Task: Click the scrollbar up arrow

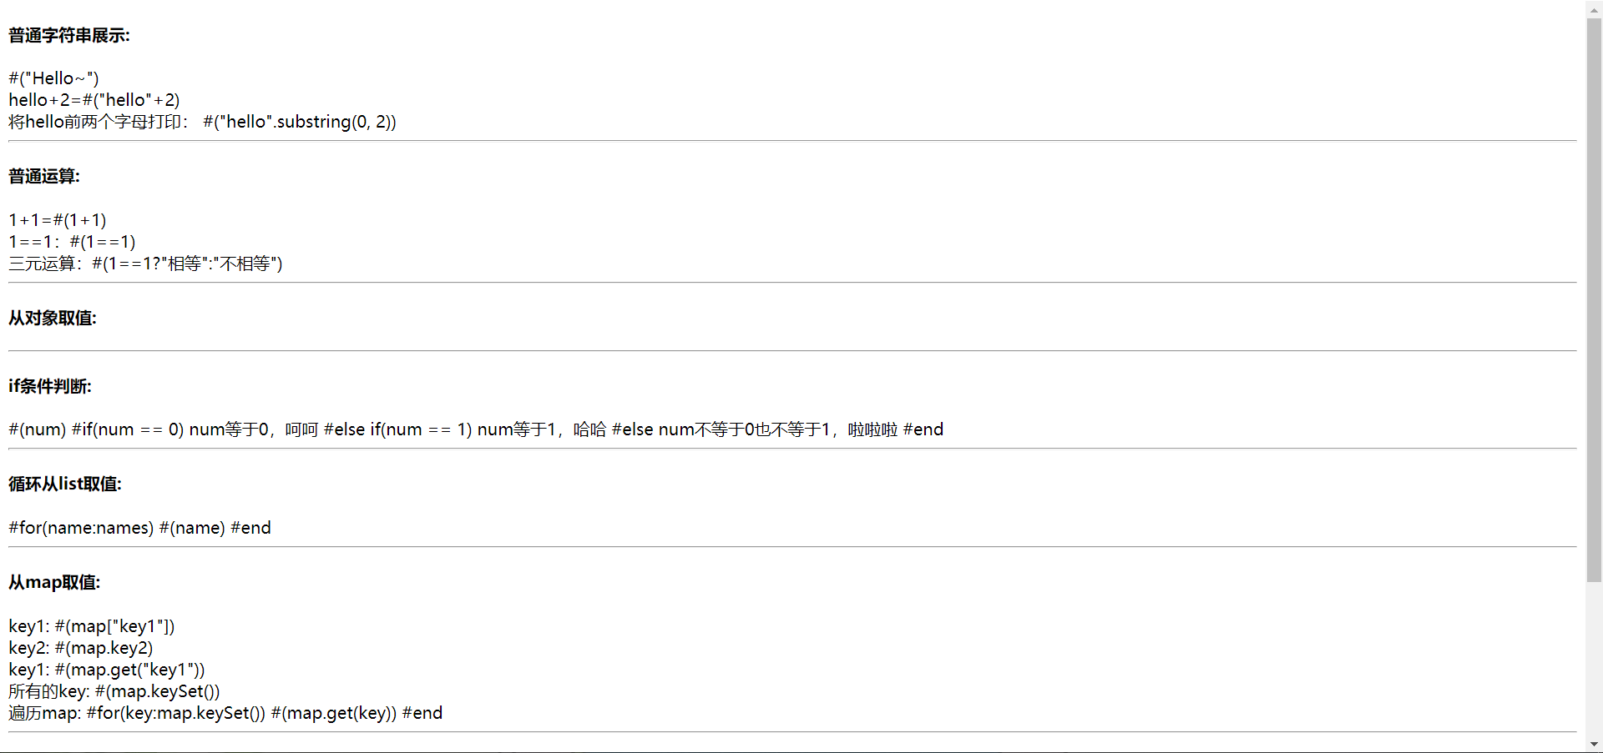Action: pyautogui.click(x=1594, y=8)
